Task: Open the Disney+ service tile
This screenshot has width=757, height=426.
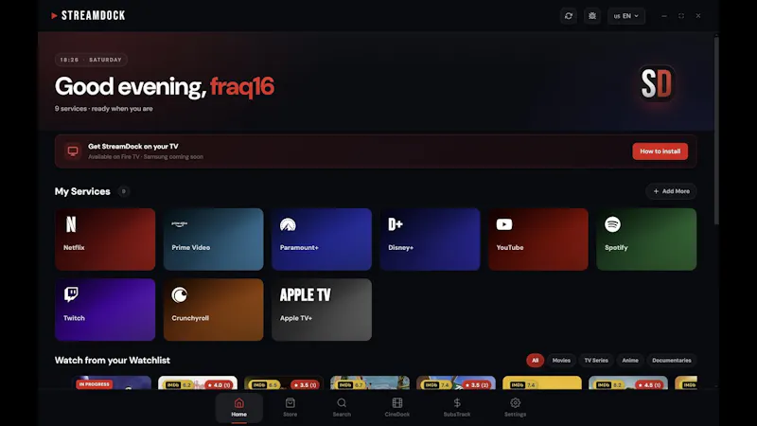Action: [x=431, y=240]
